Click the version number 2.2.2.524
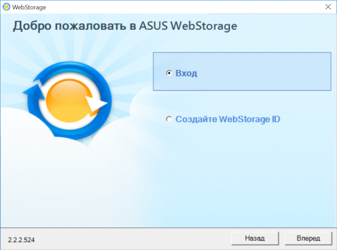 point(21,240)
